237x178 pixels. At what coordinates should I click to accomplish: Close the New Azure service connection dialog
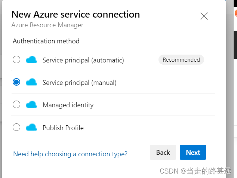(204, 16)
